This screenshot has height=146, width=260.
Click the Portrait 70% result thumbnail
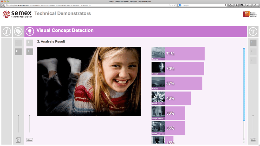[158, 68]
